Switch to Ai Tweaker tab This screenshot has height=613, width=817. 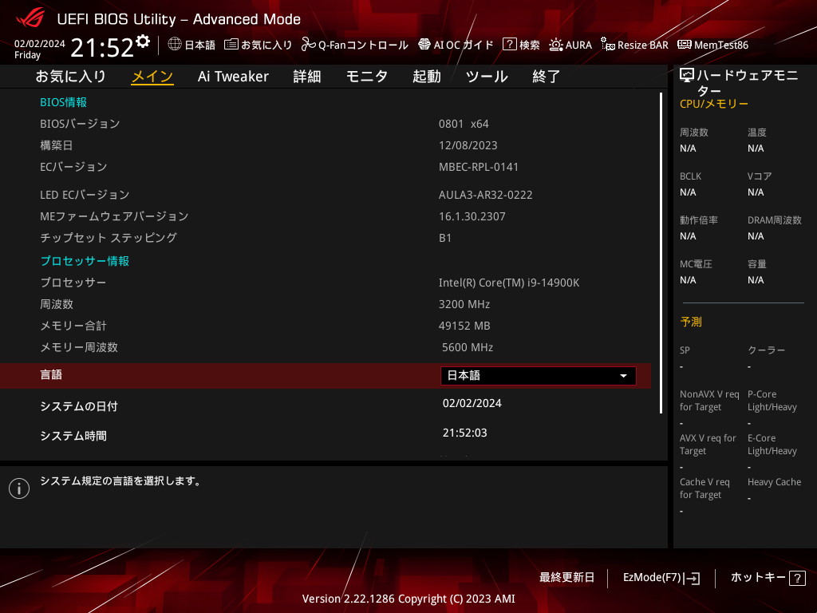(233, 77)
